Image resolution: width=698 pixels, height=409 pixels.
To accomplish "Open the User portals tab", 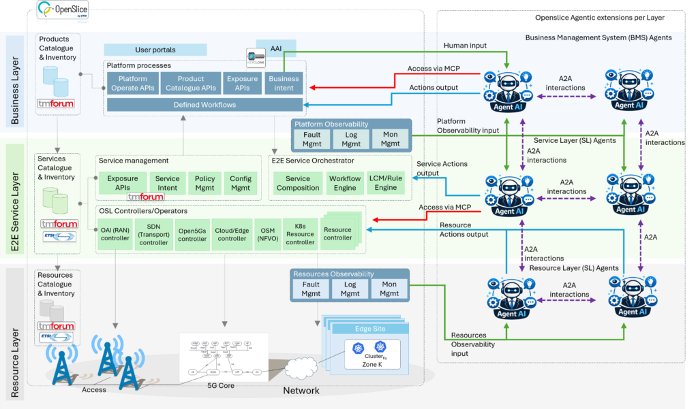I will pyautogui.click(x=155, y=50).
